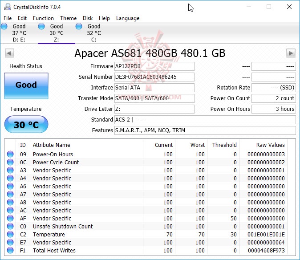Click the Serial Number field
The image size is (300, 260).
[x=154, y=77]
